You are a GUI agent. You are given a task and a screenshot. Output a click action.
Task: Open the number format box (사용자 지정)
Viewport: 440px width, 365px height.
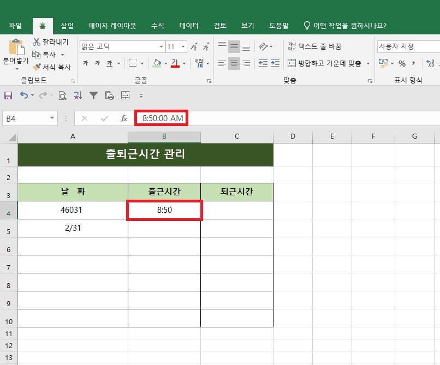coord(408,46)
